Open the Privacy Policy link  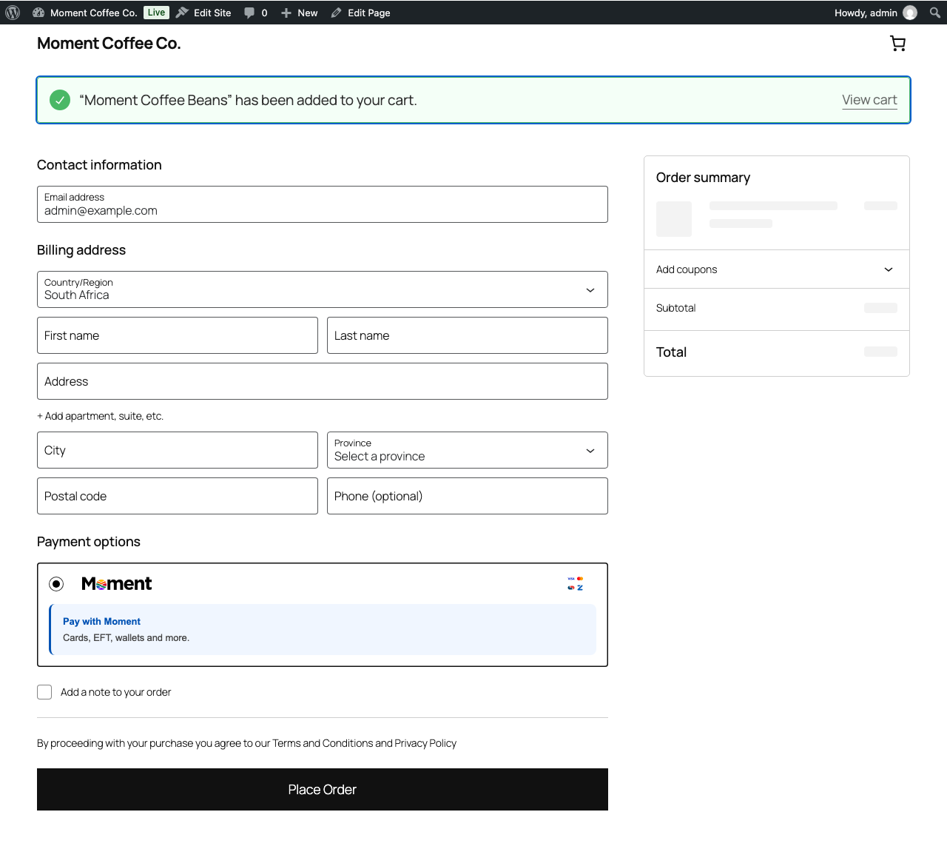pos(425,743)
